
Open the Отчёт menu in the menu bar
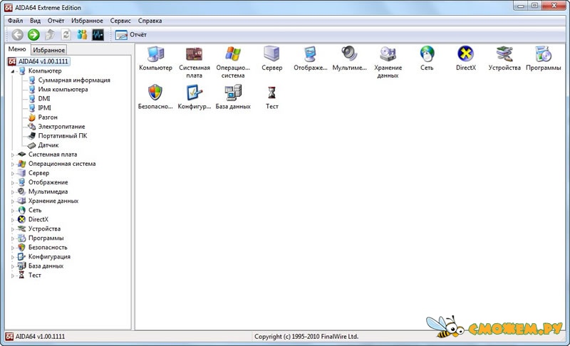point(56,21)
